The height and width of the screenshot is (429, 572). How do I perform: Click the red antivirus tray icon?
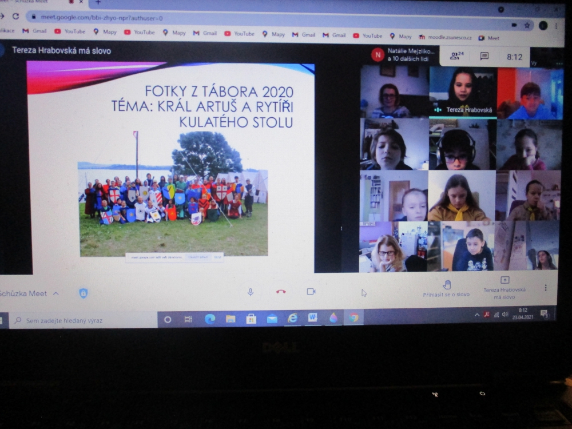tap(486, 315)
